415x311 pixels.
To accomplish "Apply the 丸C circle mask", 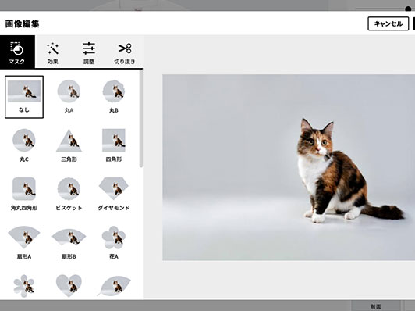I will click(x=24, y=145).
